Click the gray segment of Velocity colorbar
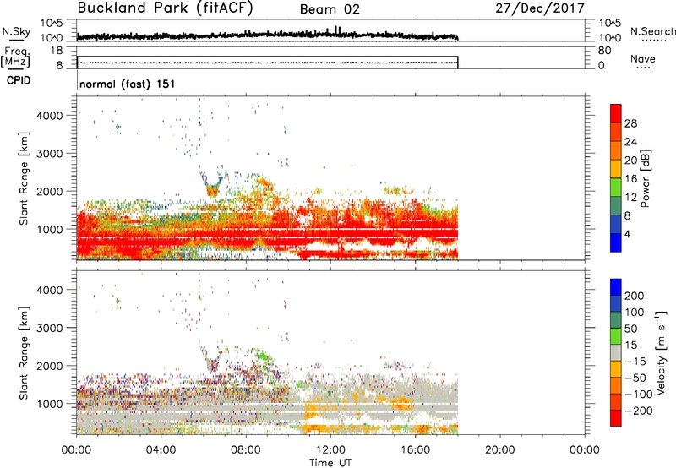The image size is (676, 468). point(616,352)
